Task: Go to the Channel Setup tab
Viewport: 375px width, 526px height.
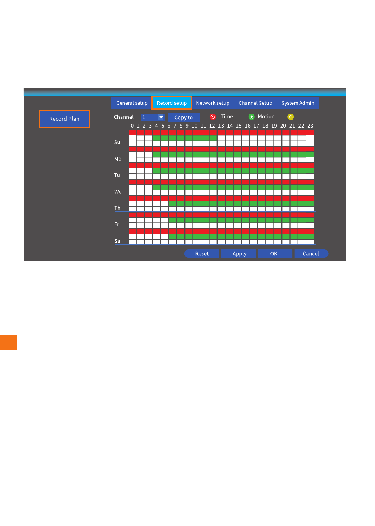Action: pyautogui.click(x=255, y=103)
